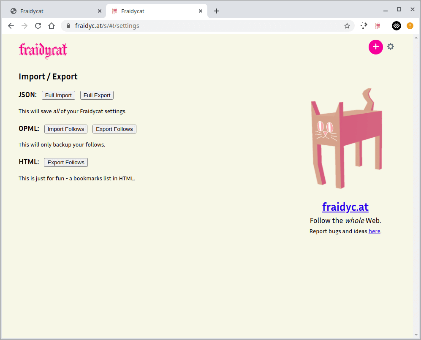Click the HTML Export Follows button

click(66, 163)
